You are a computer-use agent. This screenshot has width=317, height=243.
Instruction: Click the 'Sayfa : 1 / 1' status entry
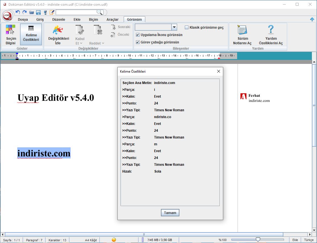(x=12, y=240)
